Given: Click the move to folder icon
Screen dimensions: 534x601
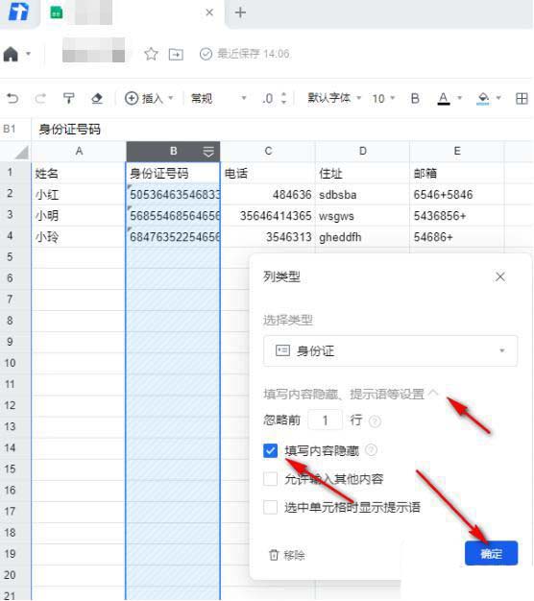Looking at the screenshot, I should click(176, 54).
